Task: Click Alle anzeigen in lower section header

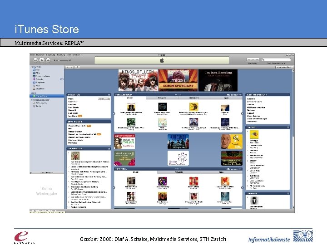Action: (x=233, y=169)
